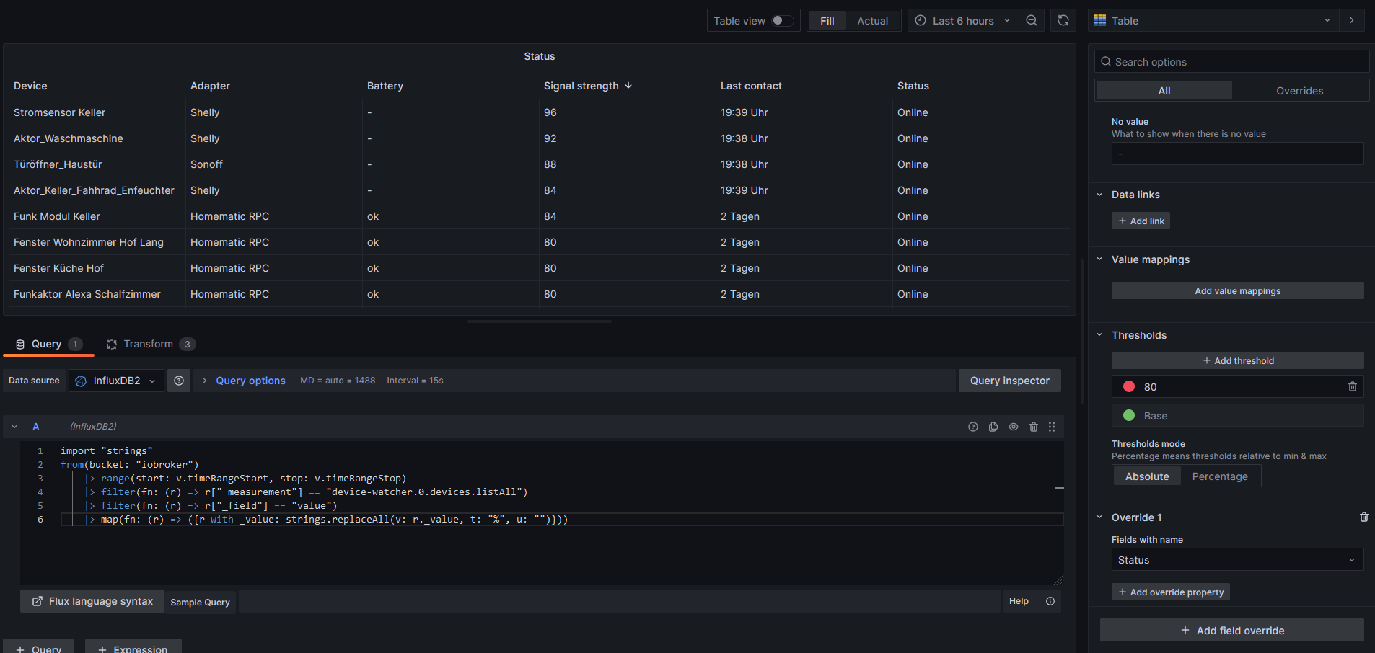The width and height of the screenshot is (1375, 653).
Task: Click line 6 map function in editor
Action: [334, 519]
